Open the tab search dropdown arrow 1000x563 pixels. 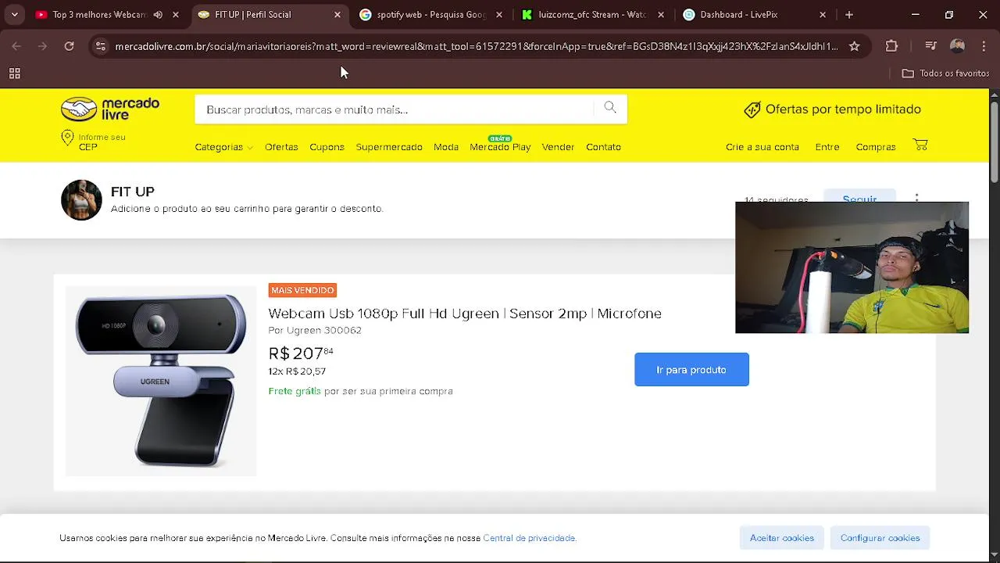14,14
